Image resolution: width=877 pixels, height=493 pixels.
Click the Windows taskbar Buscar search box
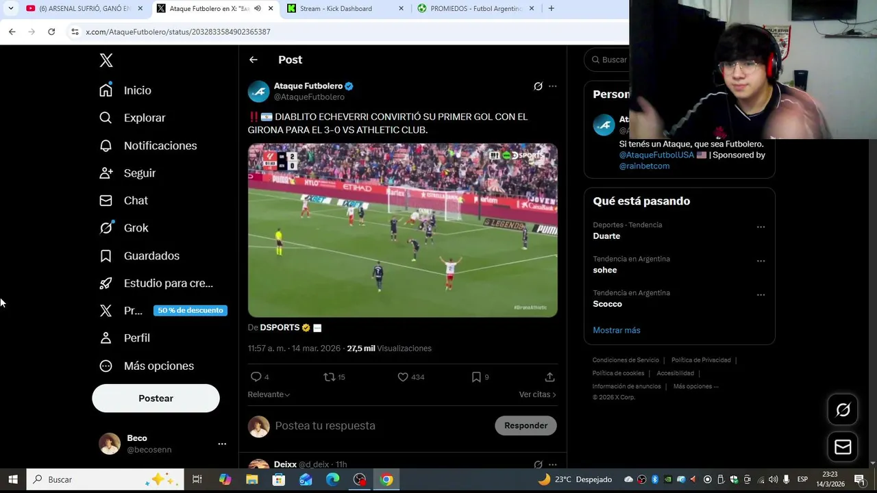[x=105, y=479]
